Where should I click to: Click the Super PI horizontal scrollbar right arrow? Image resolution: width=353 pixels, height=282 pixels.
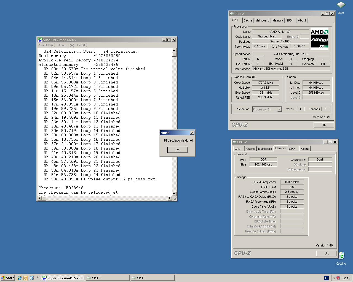point(170,198)
